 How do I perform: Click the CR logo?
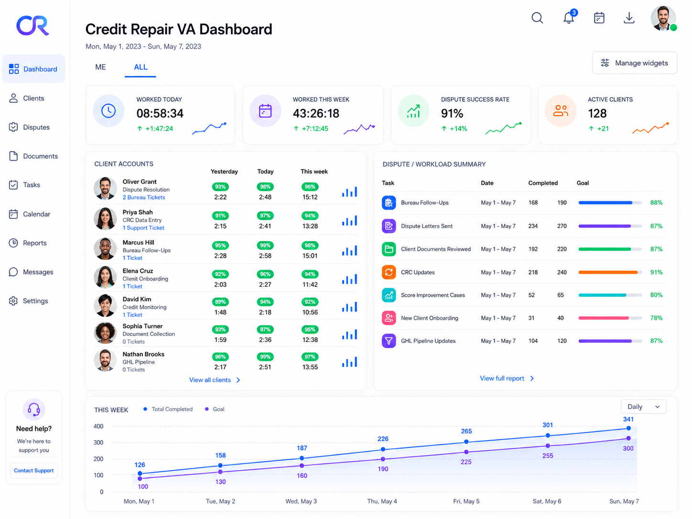[x=32, y=26]
